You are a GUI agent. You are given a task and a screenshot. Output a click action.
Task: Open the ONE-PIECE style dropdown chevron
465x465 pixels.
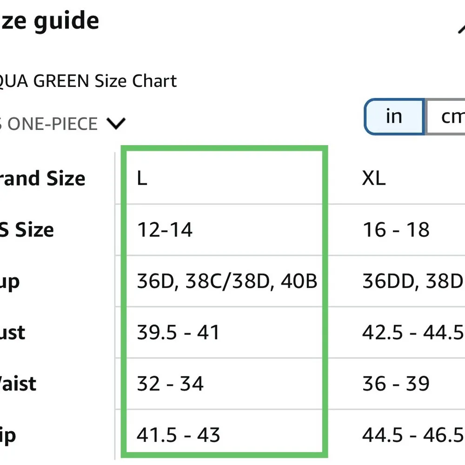116,124
